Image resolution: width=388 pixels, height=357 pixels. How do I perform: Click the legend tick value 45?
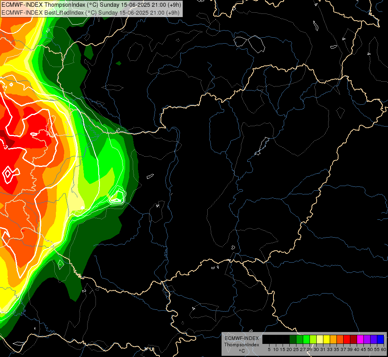pyautogui.click(x=364, y=349)
